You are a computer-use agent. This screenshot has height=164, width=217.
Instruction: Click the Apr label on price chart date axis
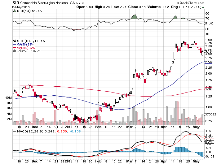[164, 127]
